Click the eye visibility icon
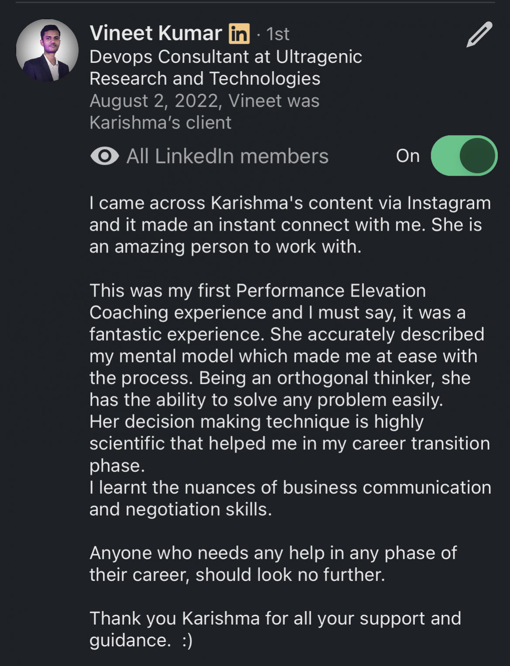Image resolution: width=510 pixels, height=666 pixels. tap(104, 156)
